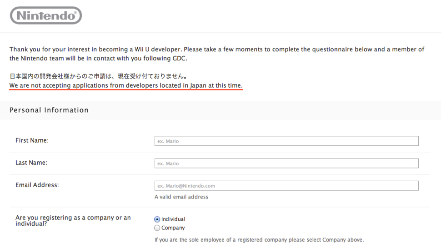Viewport: 441px width, 248px height.
Task: Click the Nintendo logo
Action: pyautogui.click(x=46, y=15)
